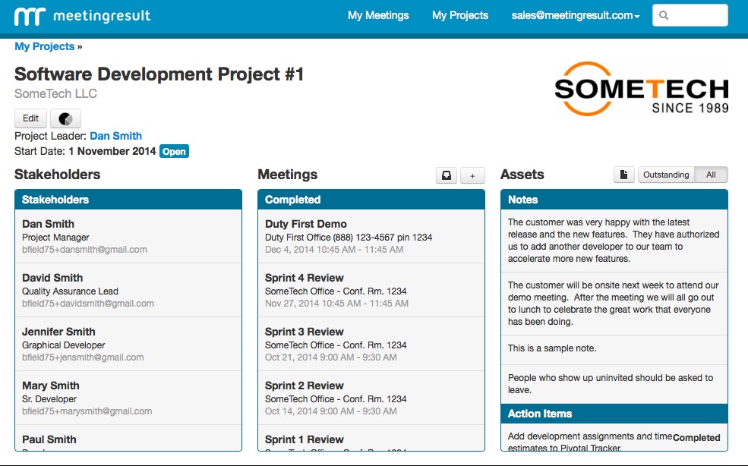Click the Completed status of Pivotal Tracker item

(696, 437)
